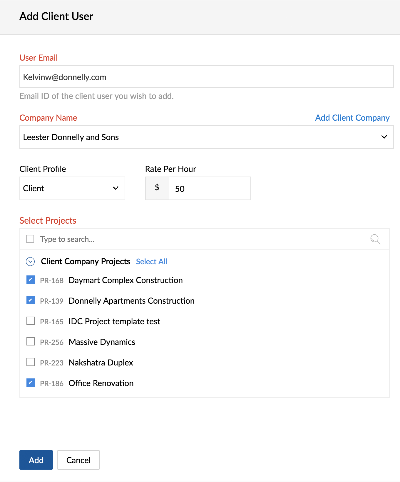Open the Company Name dropdown arrow

[x=384, y=137]
